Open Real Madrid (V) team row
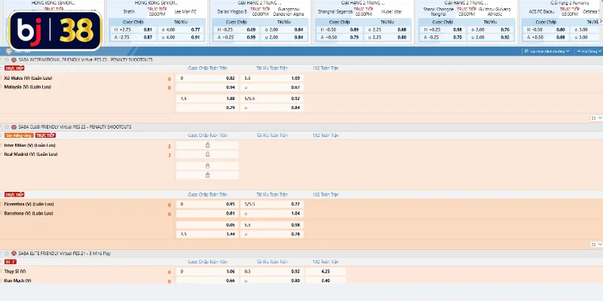Screen dimensions: 603x301 point(31,154)
